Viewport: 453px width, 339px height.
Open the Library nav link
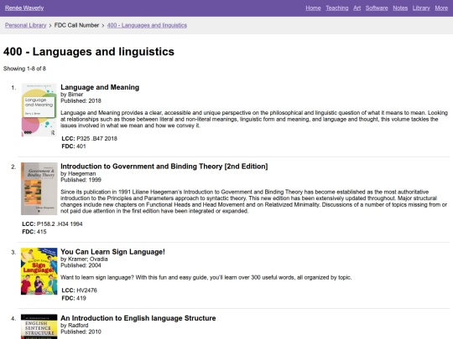point(421,8)
